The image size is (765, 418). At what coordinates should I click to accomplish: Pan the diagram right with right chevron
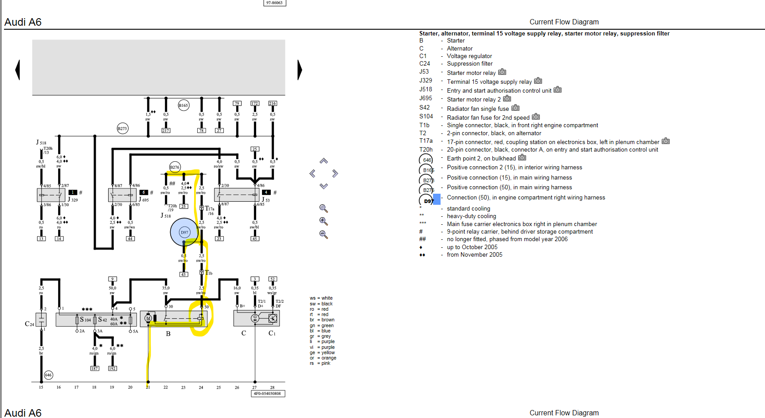335,173
